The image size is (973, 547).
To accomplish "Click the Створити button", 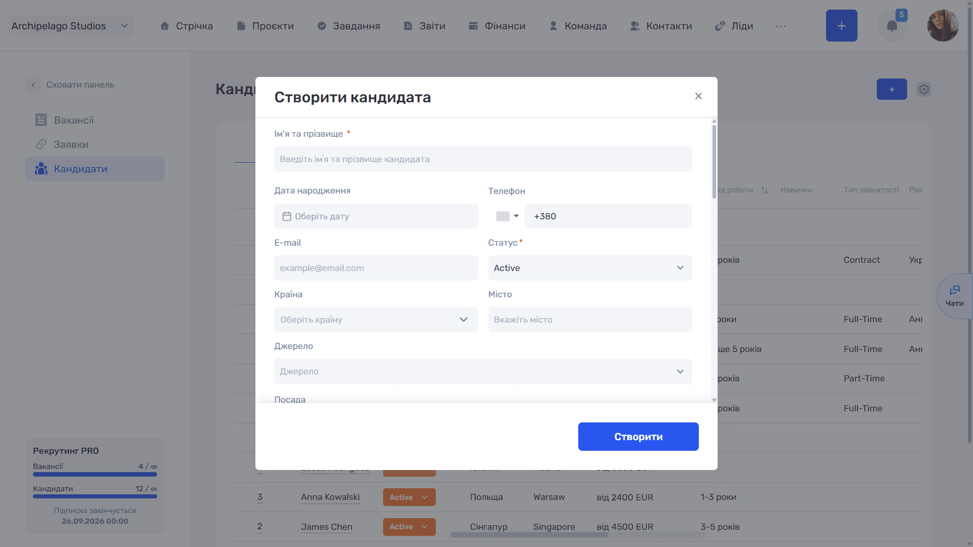I will coord(638,437).
